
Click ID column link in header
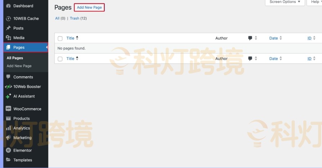(x=309, y=38)
